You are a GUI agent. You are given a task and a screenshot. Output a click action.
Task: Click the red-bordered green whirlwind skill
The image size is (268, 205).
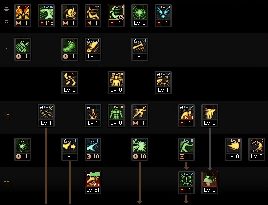[210, 179]
